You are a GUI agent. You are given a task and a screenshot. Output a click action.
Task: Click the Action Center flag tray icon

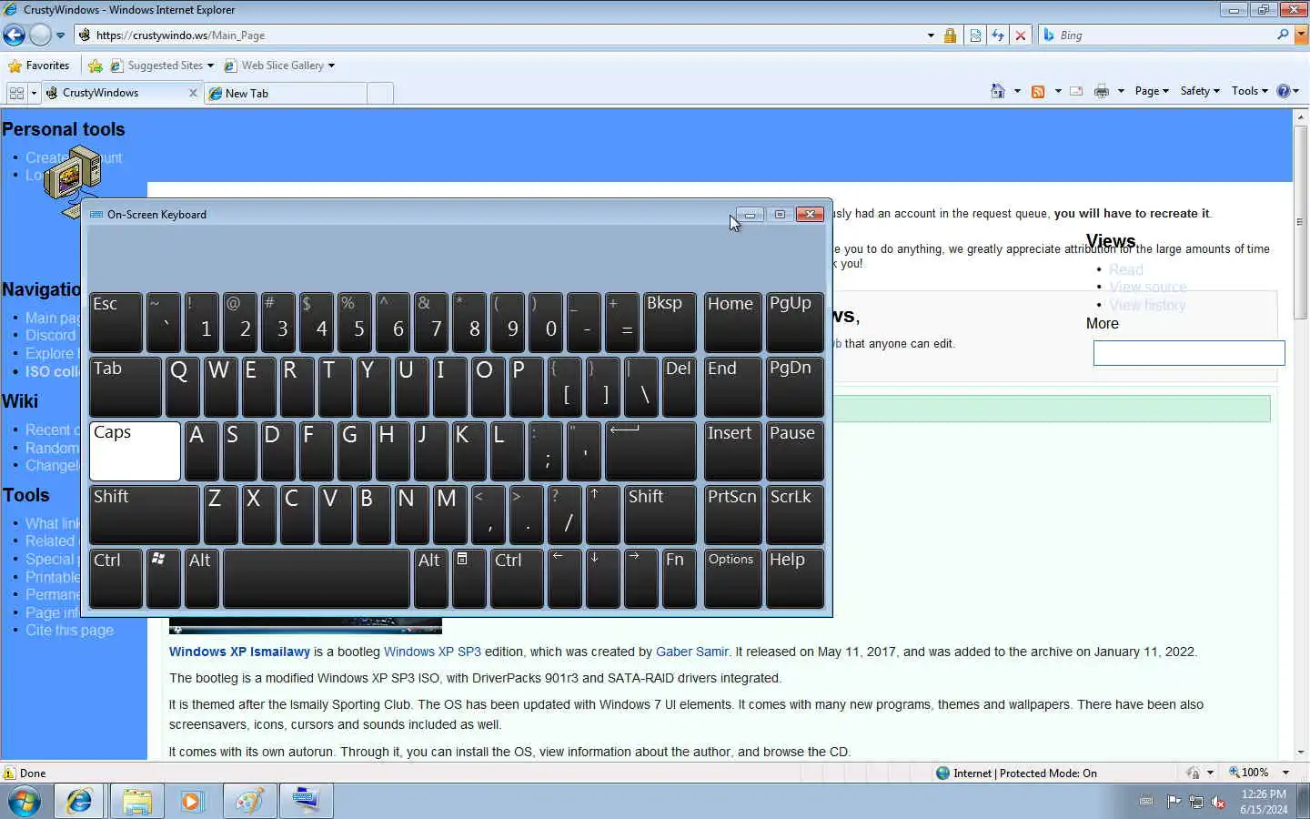1174,802
